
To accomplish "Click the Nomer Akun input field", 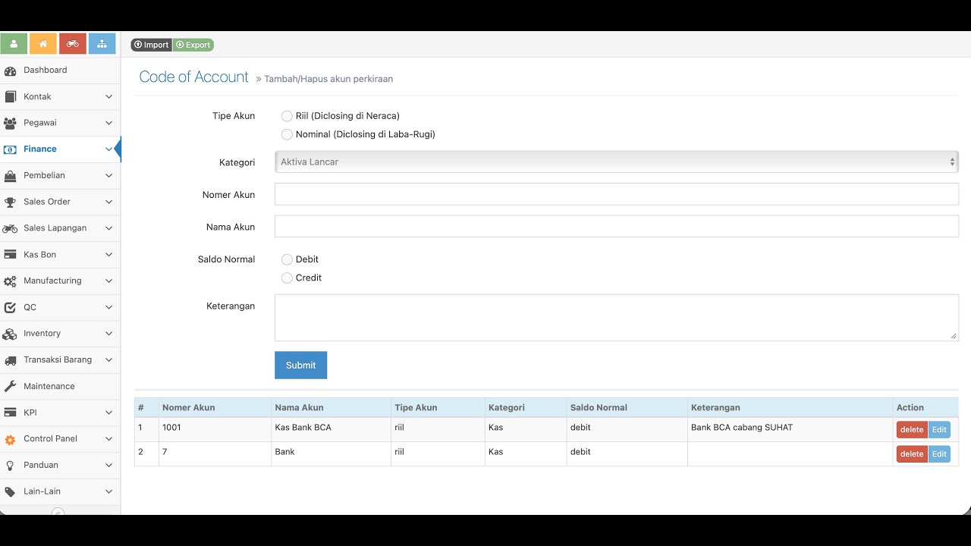I will pyautogui.click(x=617, y=194).
